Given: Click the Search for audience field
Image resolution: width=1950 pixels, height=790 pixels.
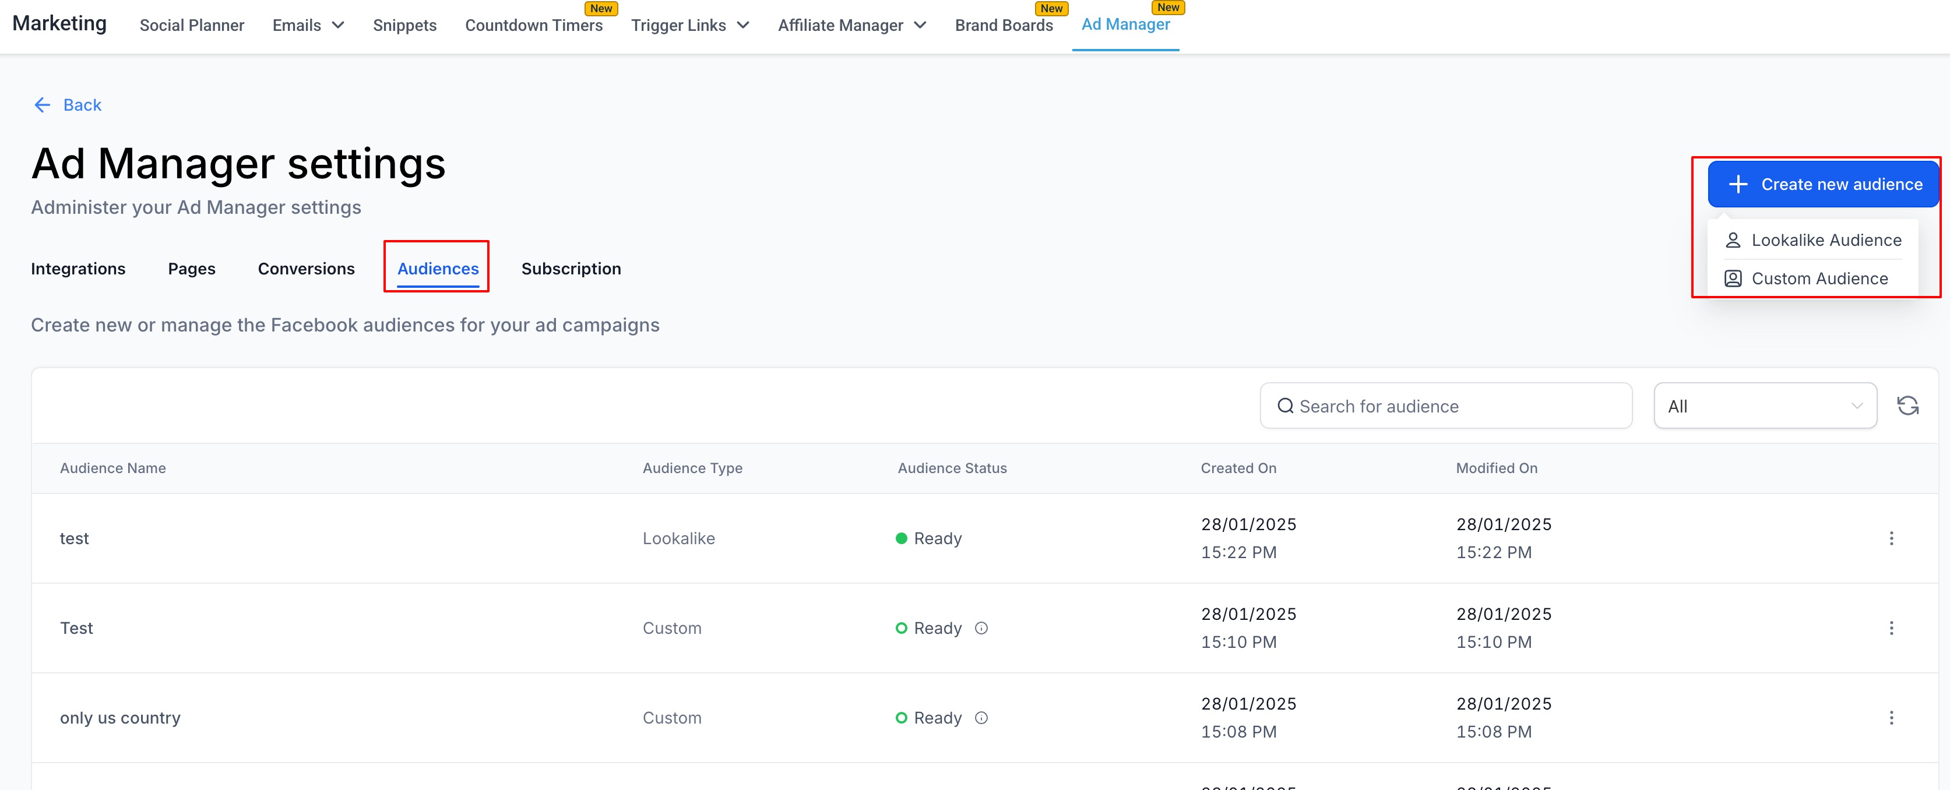Looking at the screenshot, I should click(x=1446, y=406).
